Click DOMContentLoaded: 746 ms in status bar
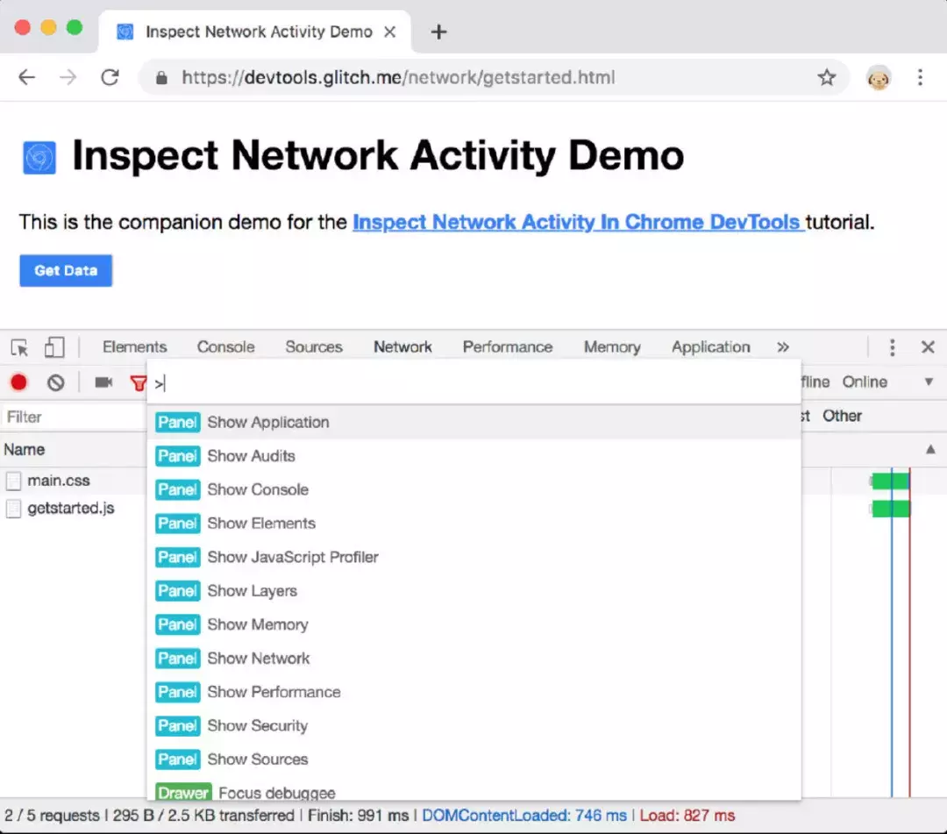This screenshot has height=834, width=947. point(524,816)
